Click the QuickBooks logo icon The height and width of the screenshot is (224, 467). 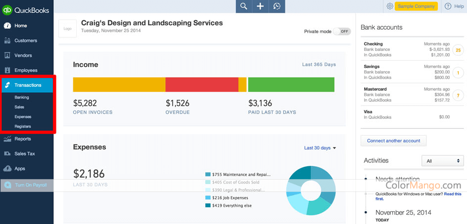7,10
